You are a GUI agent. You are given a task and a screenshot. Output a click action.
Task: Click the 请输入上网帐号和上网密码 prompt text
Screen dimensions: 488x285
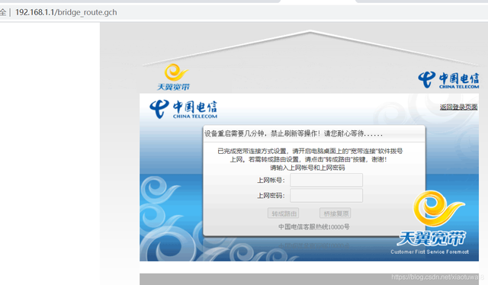click(x=307, y=168)
